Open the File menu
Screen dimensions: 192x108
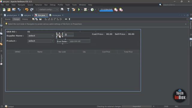2,5
